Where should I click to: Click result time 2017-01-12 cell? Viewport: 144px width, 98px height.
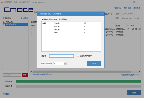click(x=134, y=29)
